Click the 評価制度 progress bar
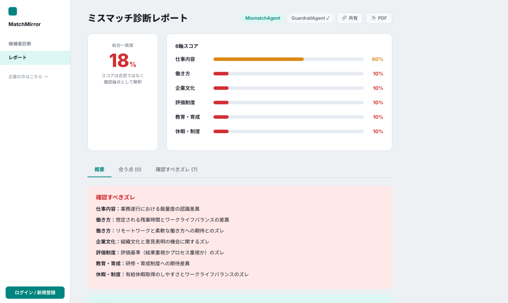The image size is (508, 303). coord(288,102)
